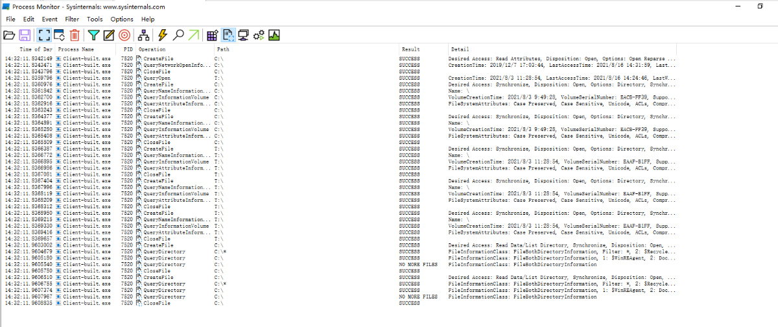Click the Time of Day column header
The width and height of the screenshot is (778, 327).
[x=36, y=49]
